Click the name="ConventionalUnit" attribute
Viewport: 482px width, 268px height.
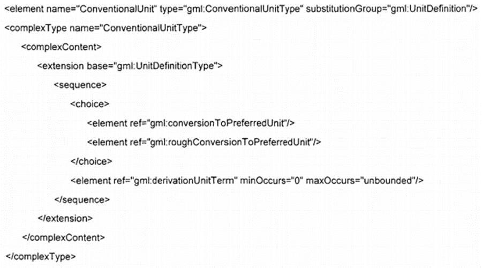(101, 9)
